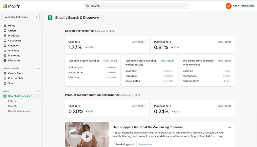View report for search Purchase rate
Screen dimensions: 257x147
pos(224,42)
